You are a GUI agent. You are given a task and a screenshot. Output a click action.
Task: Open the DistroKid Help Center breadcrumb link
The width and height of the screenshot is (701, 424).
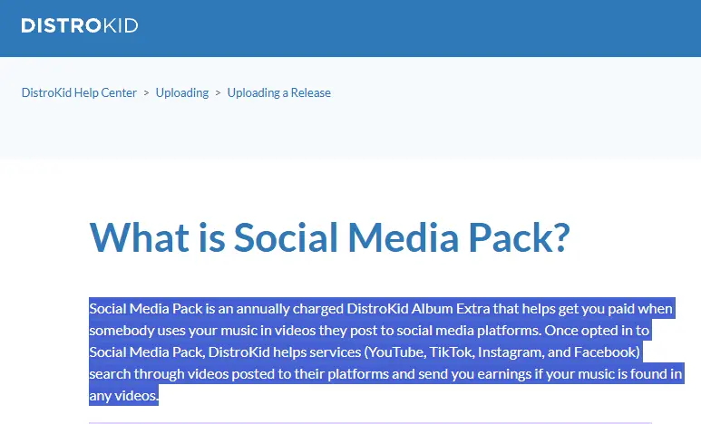tap(79, 92)
